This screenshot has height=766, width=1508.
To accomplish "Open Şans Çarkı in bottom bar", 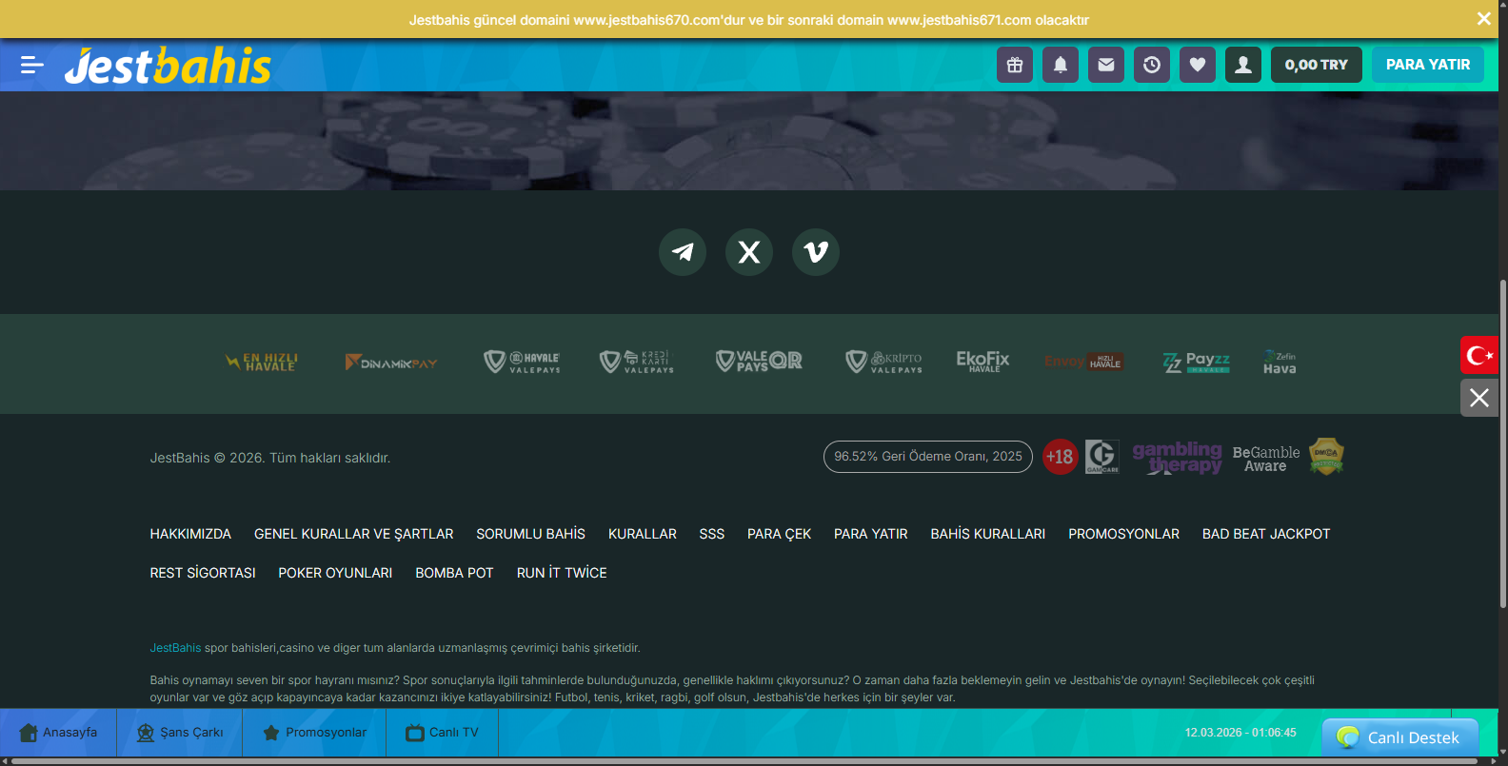I will pyautogui.click(x=180, y=733).
